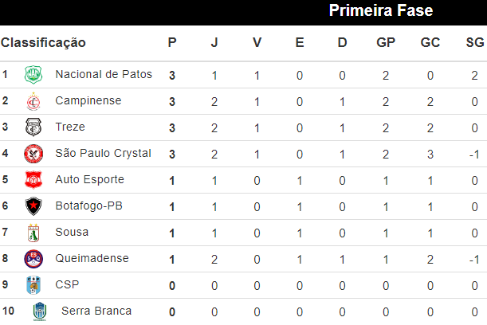Open the São Paulo Crystal team link

(x=103, y=154)
